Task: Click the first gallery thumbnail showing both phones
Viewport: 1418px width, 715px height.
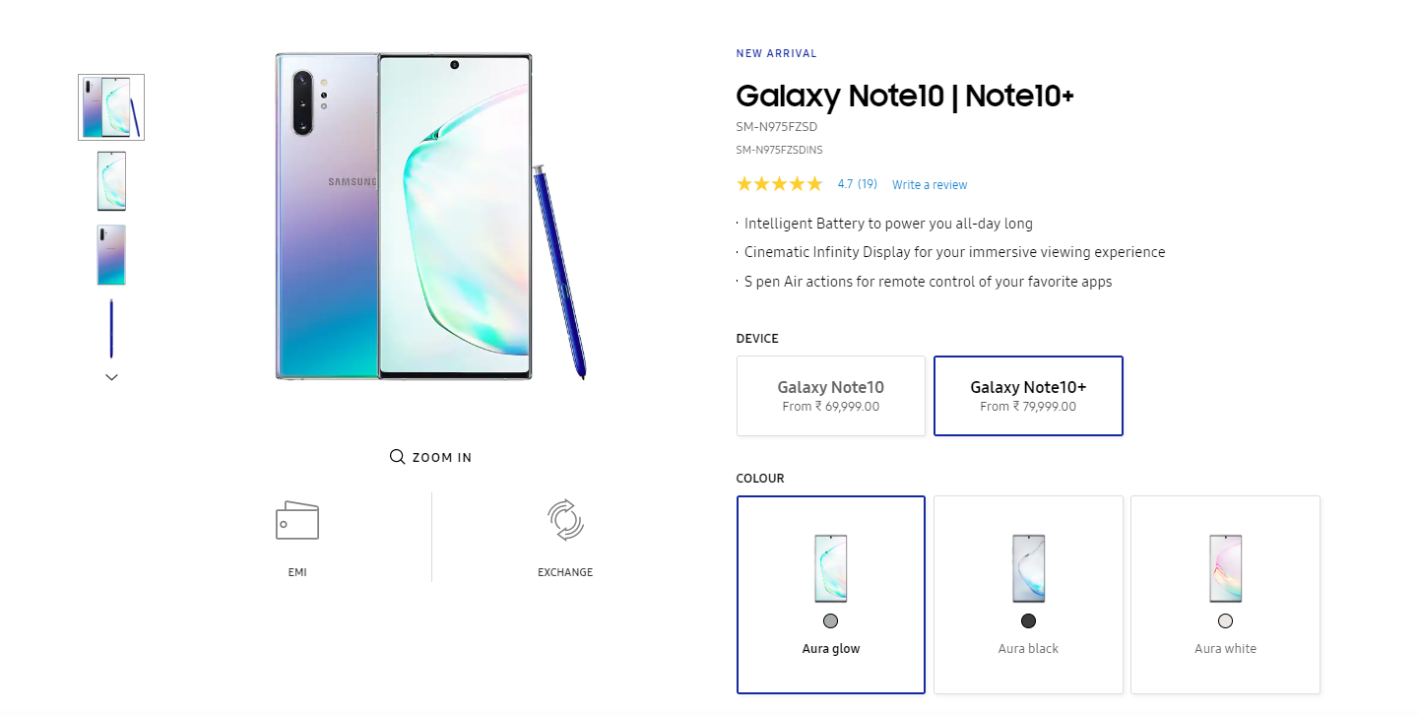Action: coord(111,106)
